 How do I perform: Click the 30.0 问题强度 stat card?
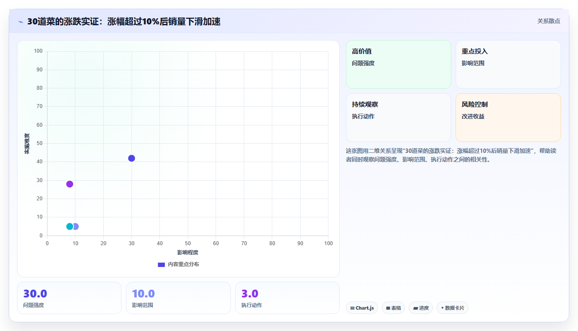[69, 298]
